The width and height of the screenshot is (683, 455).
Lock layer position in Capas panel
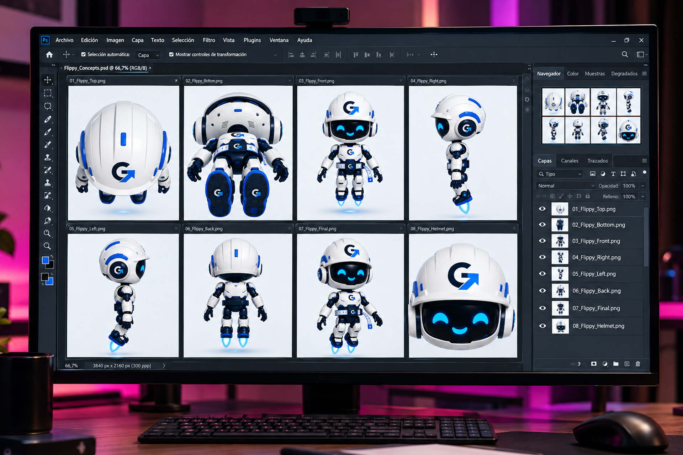click(x=570, y=196)
